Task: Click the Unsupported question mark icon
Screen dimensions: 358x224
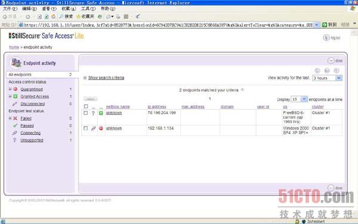Action: [14, 140]
